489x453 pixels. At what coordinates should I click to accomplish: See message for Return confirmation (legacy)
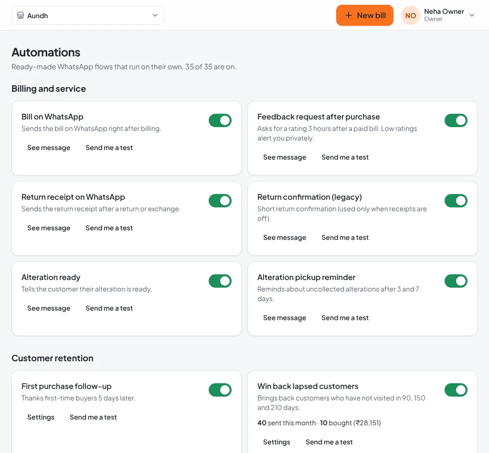[x=285, y=237]
